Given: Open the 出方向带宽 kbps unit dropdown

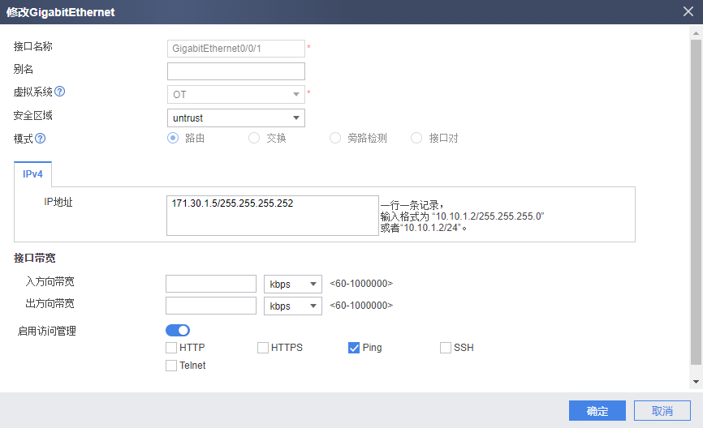Looking at the screenshot, I should [292, 306].
